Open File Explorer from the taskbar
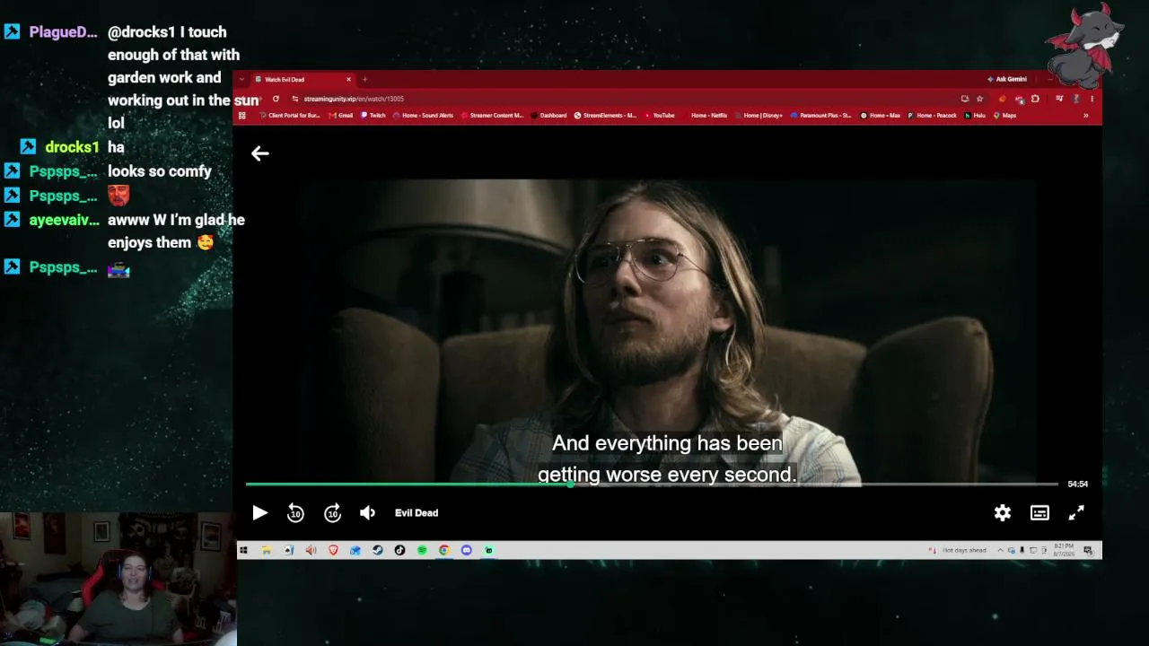Screen dimensions: 1149x646 tap(267, 550)
